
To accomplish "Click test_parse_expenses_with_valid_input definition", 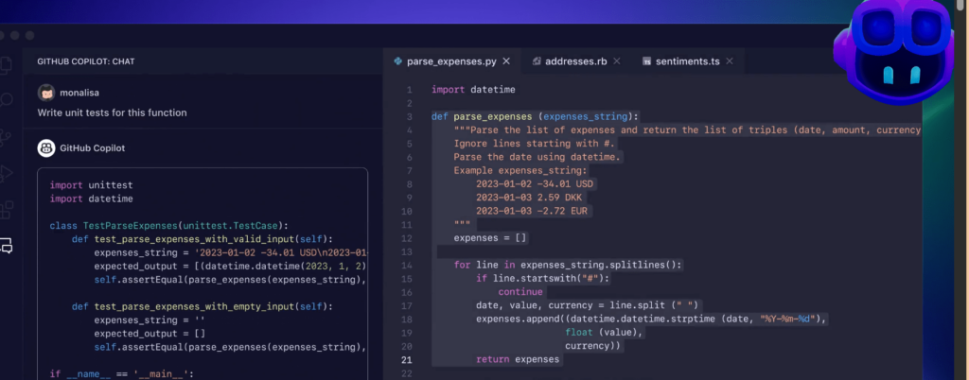I will coord(203,239).
